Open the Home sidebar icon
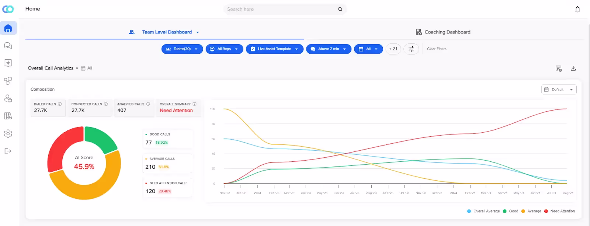The height and width of the screenshot is (226, 590). click(8, 28)
